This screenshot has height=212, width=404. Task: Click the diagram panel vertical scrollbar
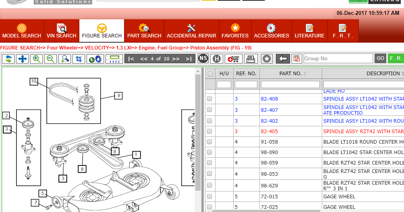coord(198,132)
